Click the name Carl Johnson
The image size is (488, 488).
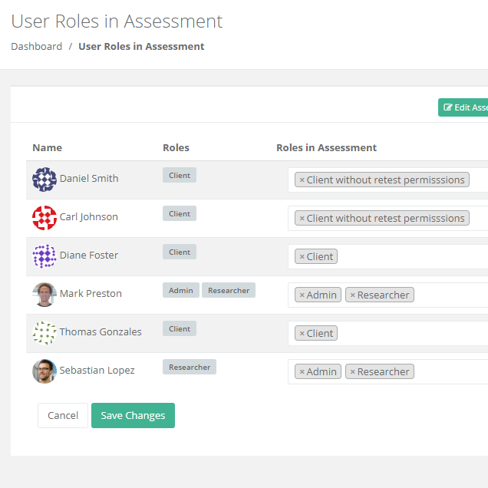[89, 217]
